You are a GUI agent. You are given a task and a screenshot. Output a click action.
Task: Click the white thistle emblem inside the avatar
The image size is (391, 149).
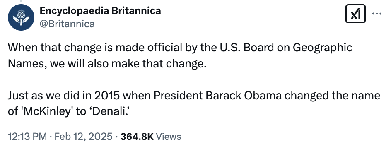pyautogui.click(x=21, y=17)
